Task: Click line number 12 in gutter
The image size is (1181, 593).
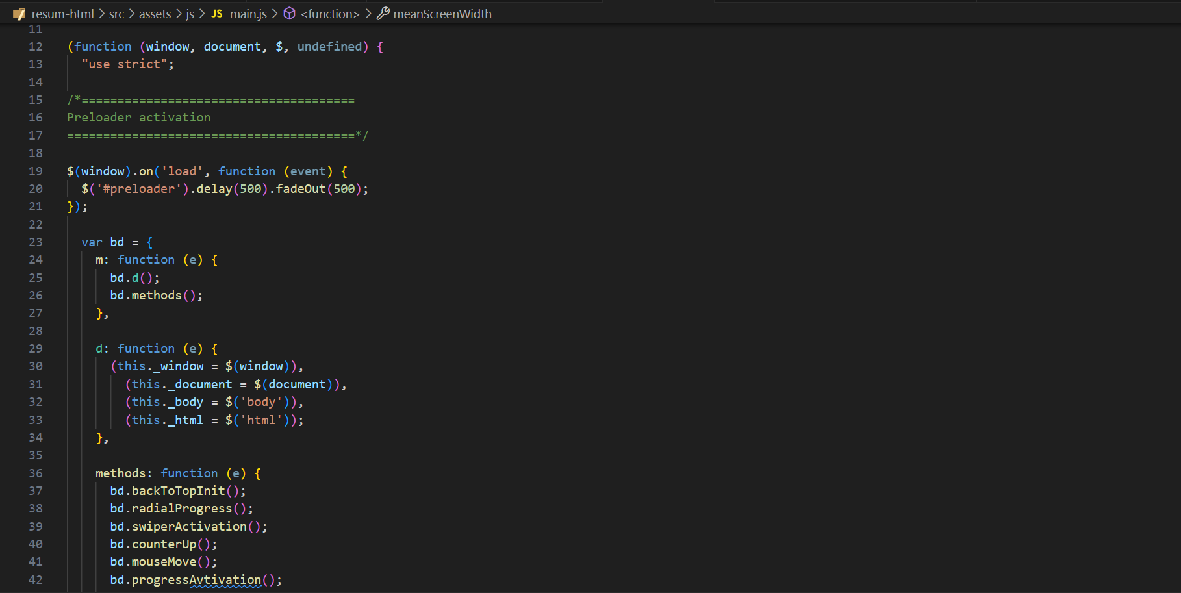Action: click(x=36, y=47)
